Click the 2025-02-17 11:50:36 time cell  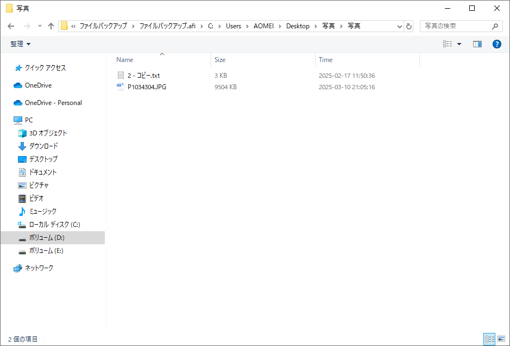pyautogui.click(x=347, y=76)
